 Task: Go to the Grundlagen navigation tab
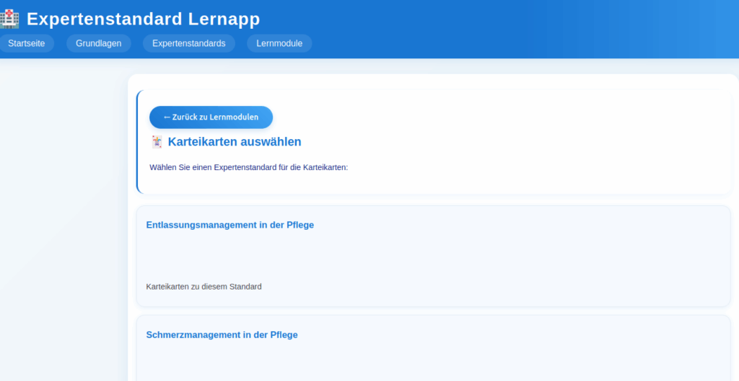click(x=98, y=43)
